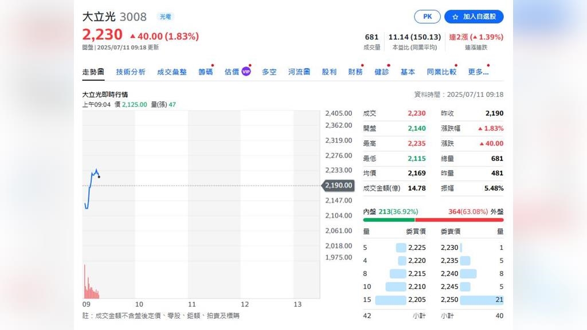The image size is (587, 330).
Task: Open the 同業比較 tab
Action: 441,72
